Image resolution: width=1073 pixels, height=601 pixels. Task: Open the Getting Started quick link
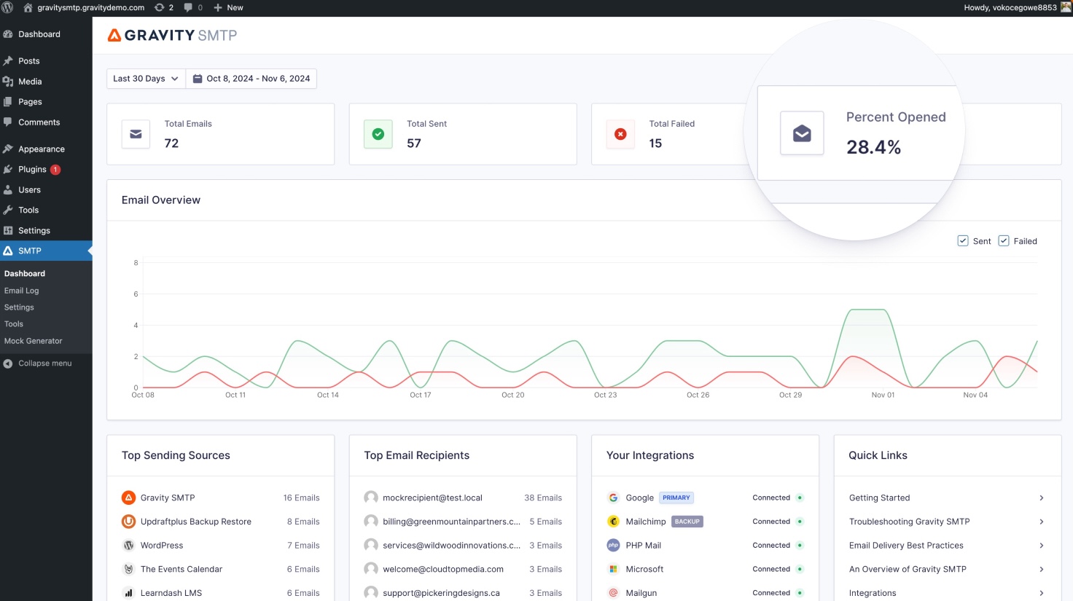(880, 498)
